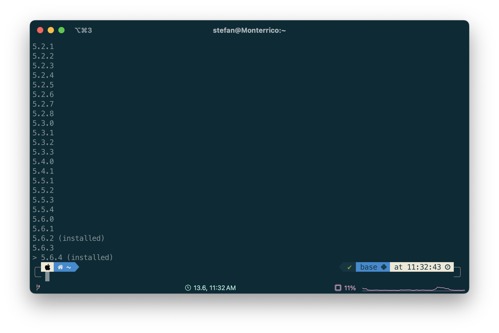This screenshot has width=499, height=333.
Task: Click the 11% CPU reading
Action: click(350, 288)
